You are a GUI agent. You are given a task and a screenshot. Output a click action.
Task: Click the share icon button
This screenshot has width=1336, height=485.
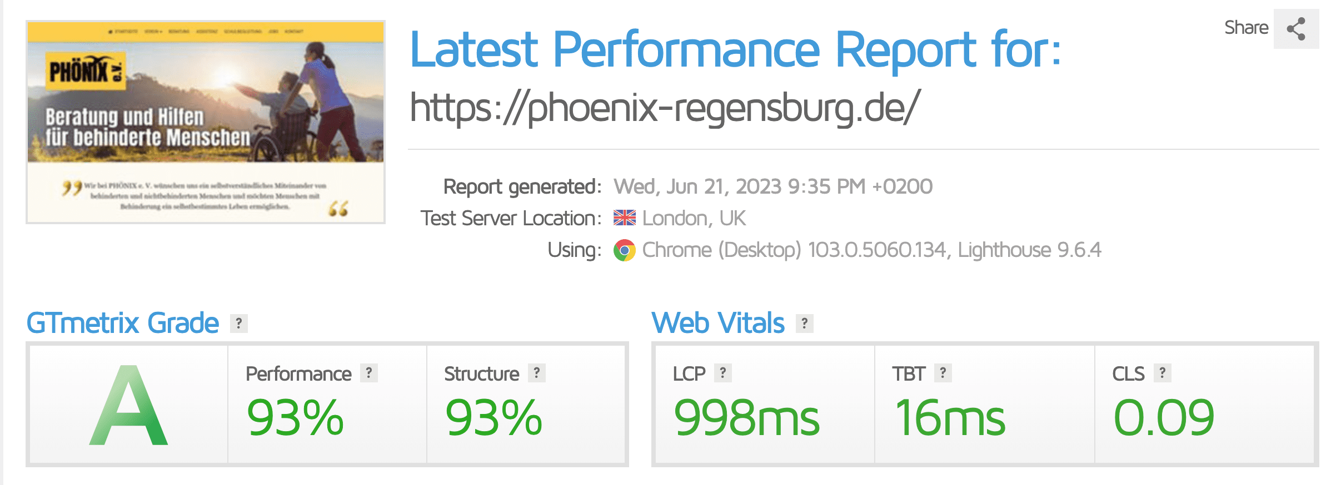(x=1295, y=29)
